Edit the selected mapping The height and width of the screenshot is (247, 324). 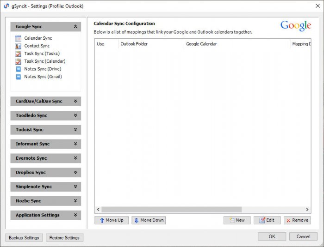pos(267,220)
